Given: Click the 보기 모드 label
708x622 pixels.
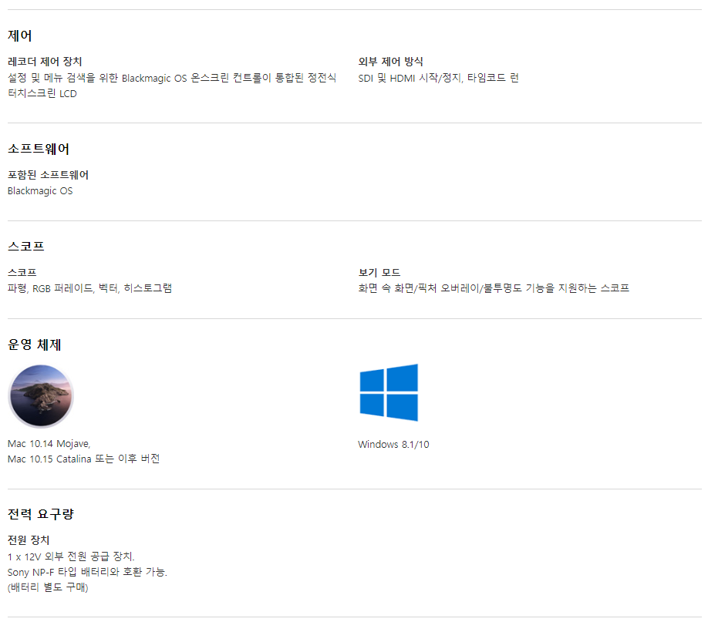Looking at the screenshot, I should 379,273.
